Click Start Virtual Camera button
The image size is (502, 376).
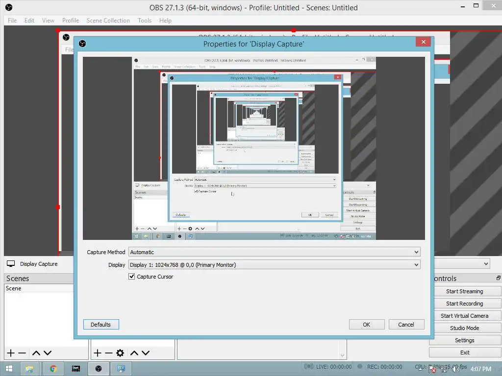coord(465,316)
